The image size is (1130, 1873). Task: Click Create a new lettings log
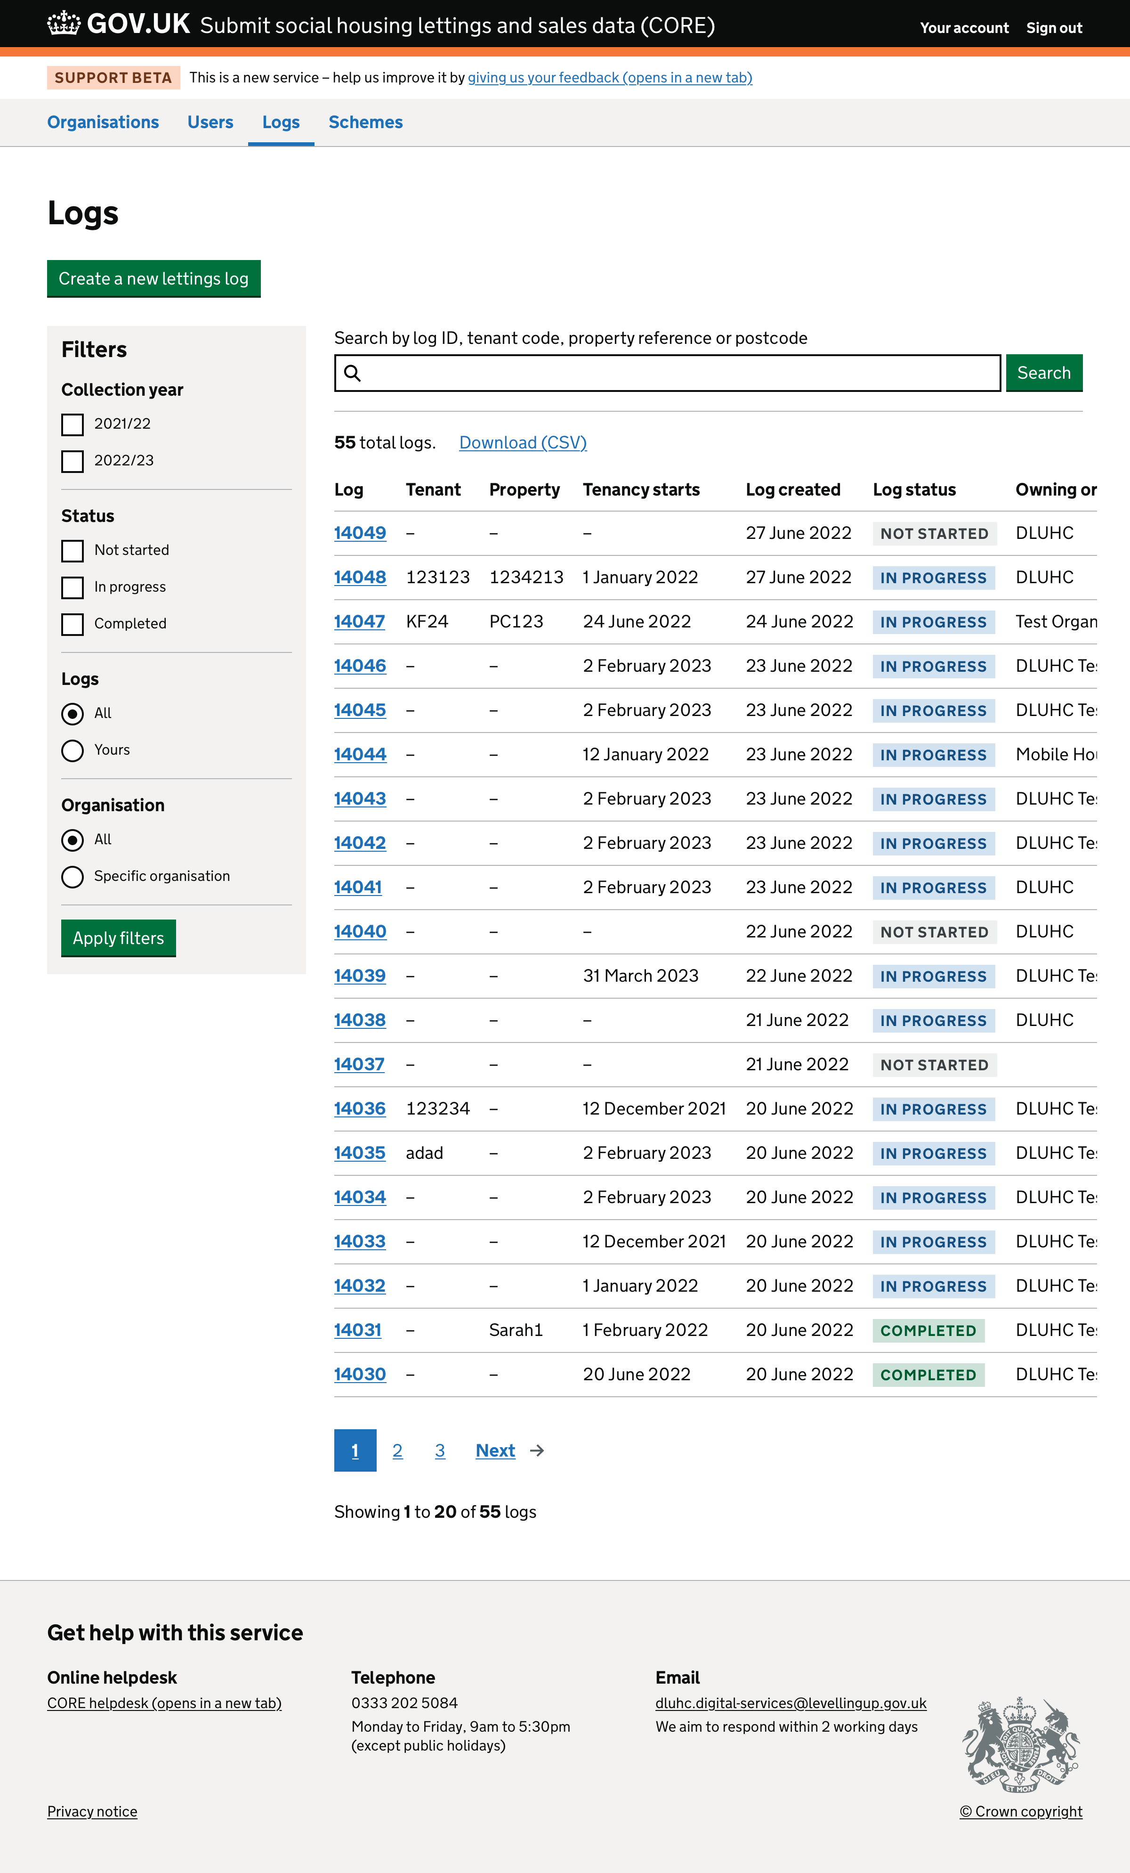pos(153,278)
